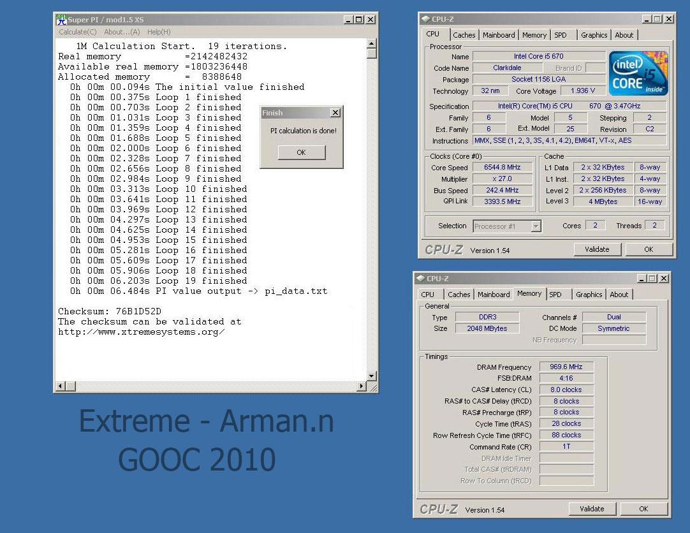Click the Core Speed value 6544.8 MHz
This screenshot has height=533, width=690.
pyautogui.click(x=503, y=167)
